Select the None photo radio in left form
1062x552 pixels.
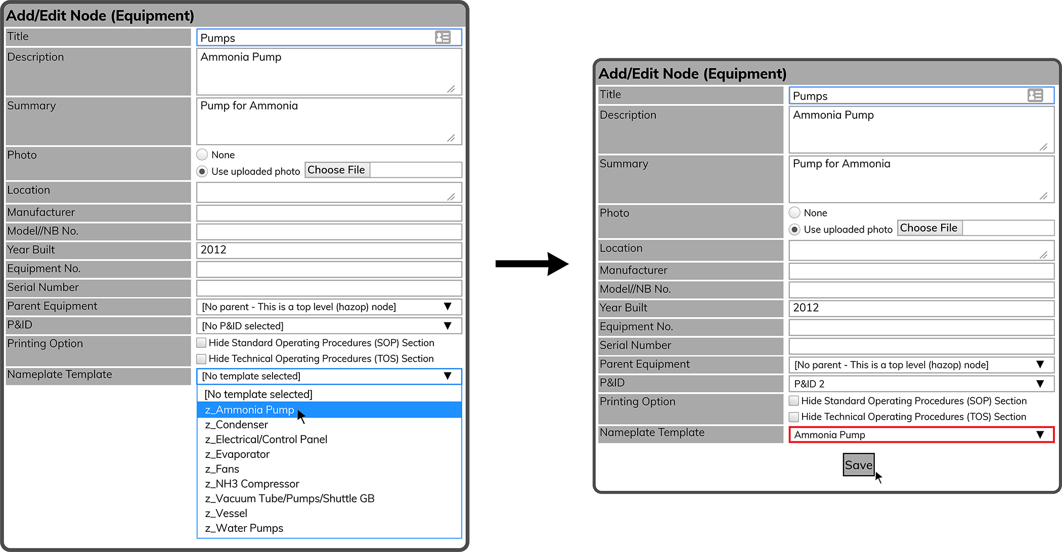[x=202, y=155]
